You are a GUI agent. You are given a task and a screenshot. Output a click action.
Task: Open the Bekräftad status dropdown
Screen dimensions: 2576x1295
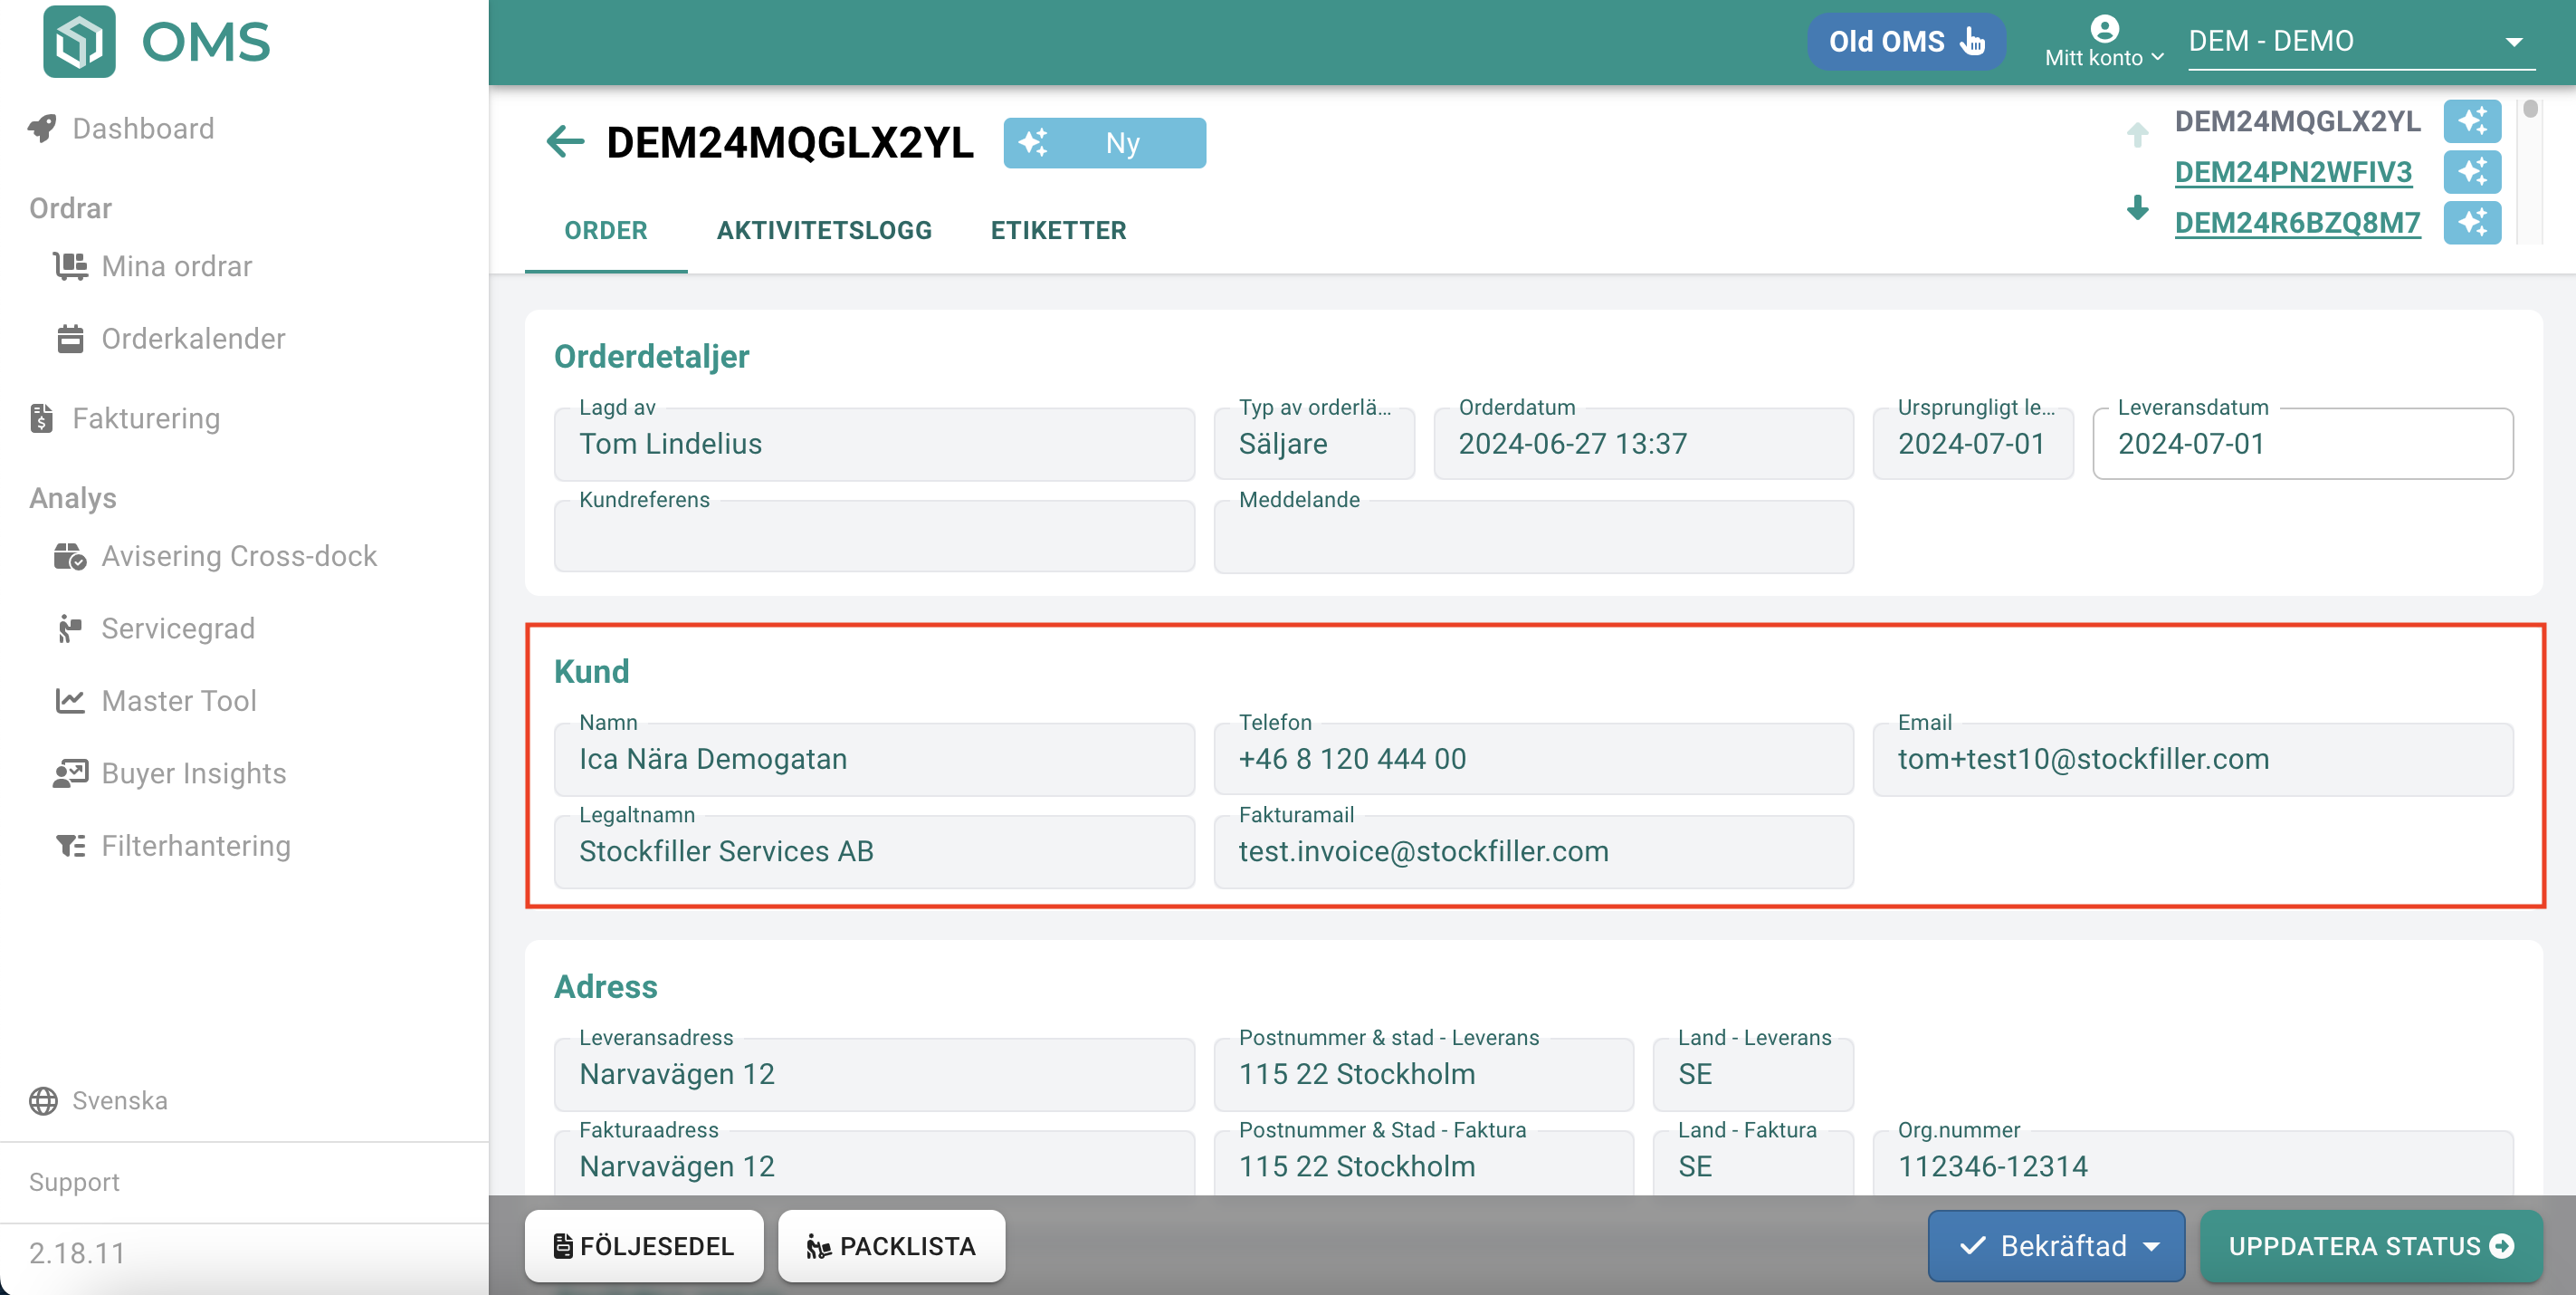(2057, 1246)
